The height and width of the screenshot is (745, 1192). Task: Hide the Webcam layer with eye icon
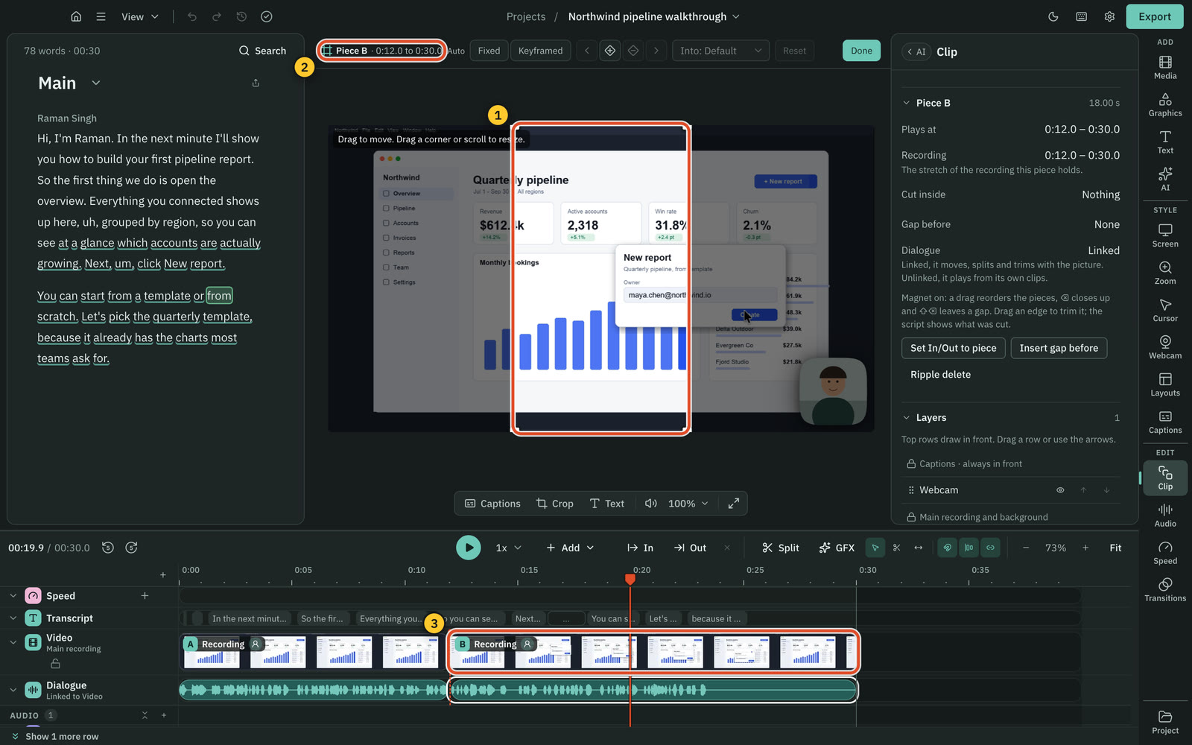point(1060,490)
